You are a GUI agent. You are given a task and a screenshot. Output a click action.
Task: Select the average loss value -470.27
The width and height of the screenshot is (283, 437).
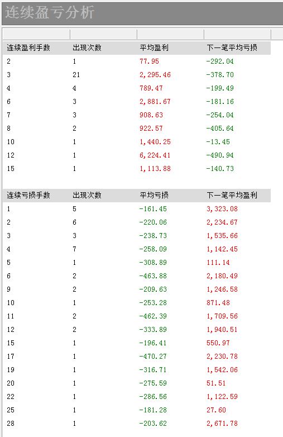point(153,356)
